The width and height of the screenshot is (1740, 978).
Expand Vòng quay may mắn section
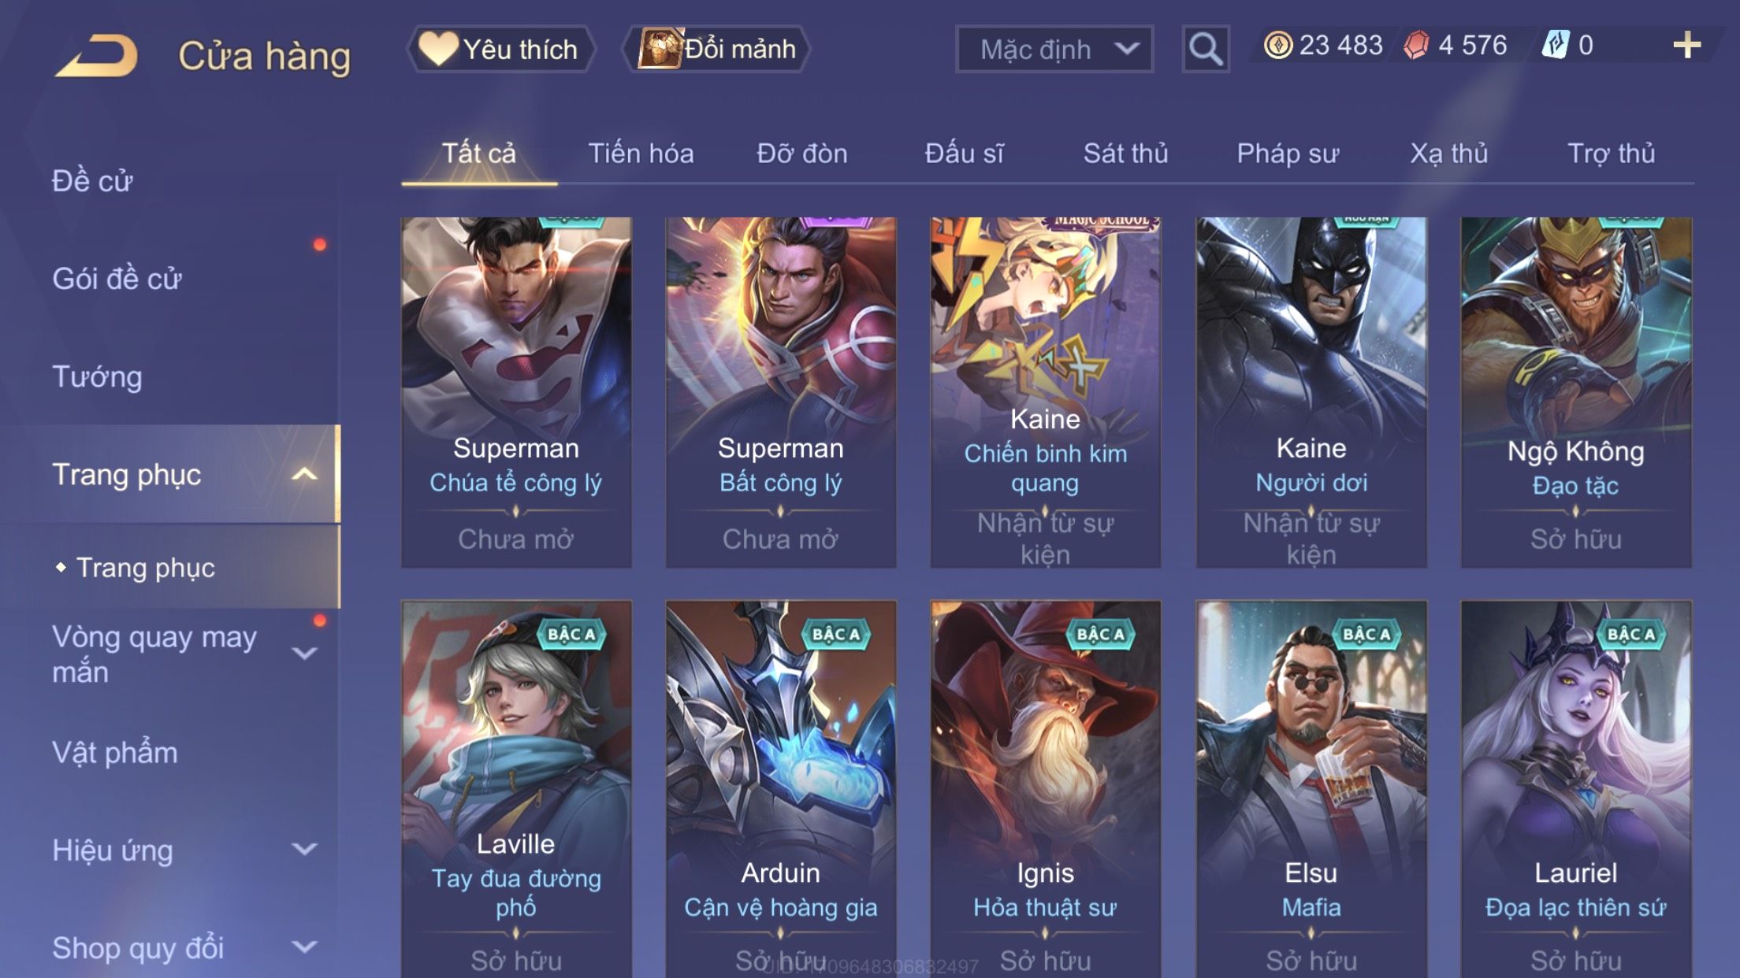tap(304, 654)
